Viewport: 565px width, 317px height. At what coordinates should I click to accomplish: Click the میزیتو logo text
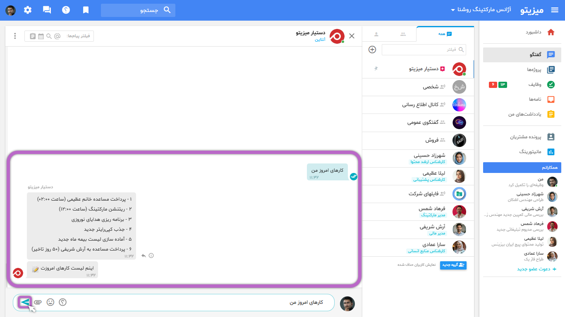532,10
